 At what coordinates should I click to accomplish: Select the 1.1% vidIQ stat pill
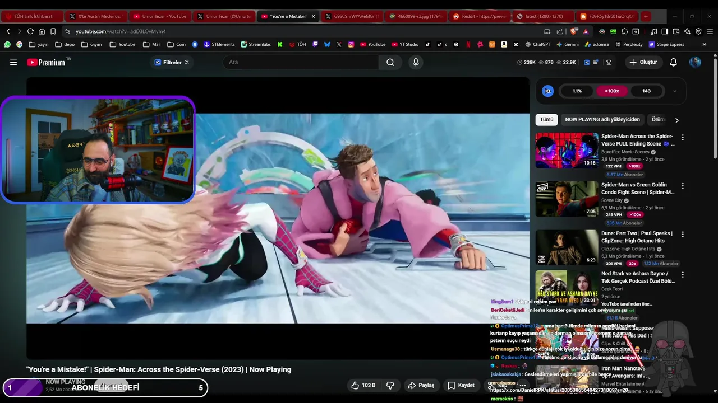click(577, 91)
